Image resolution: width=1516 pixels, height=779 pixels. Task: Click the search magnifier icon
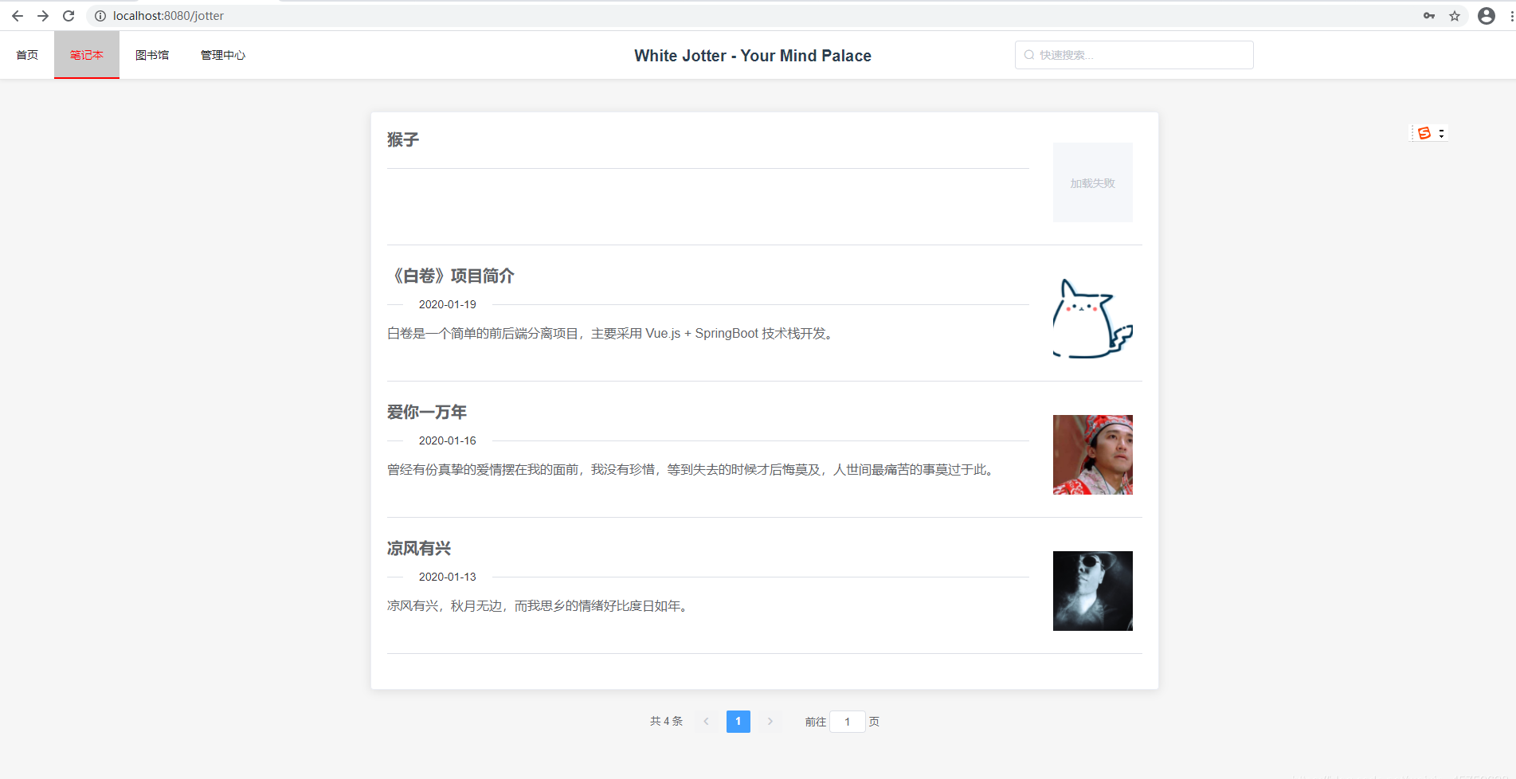1029,55
